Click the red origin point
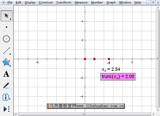 85,59
